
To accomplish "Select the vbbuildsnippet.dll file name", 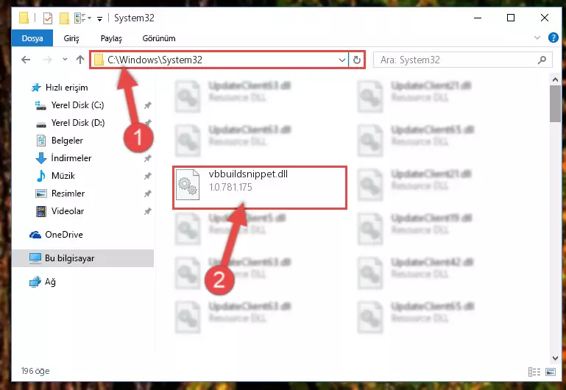I will coord(248,174).
